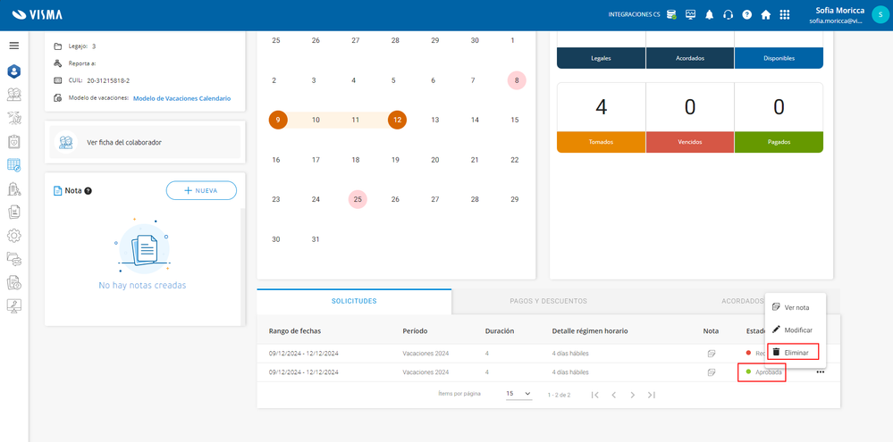
Task: Open the hamburger menu in the sidebar
Action: (14, 46)
